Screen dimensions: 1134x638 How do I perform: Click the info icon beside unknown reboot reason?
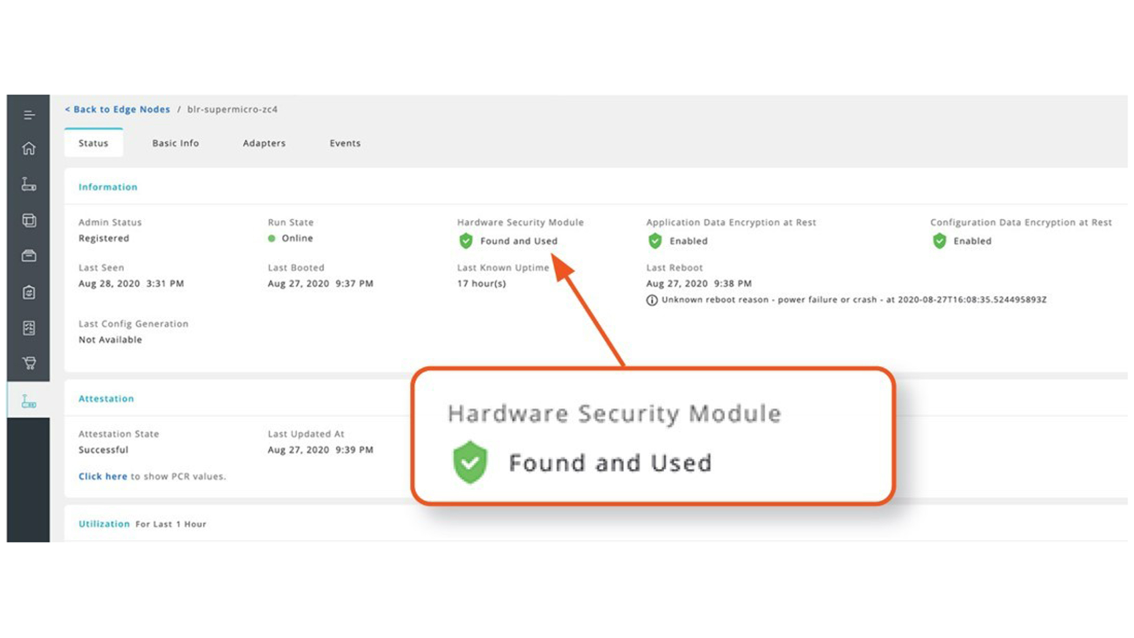(x=653, y=300)
